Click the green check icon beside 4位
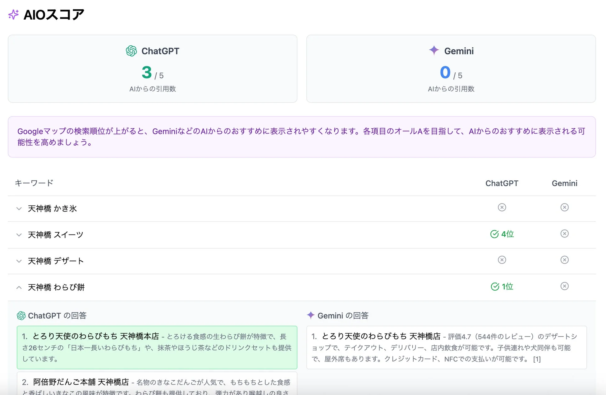The image size is (606, 395). (x=495, y=234)
